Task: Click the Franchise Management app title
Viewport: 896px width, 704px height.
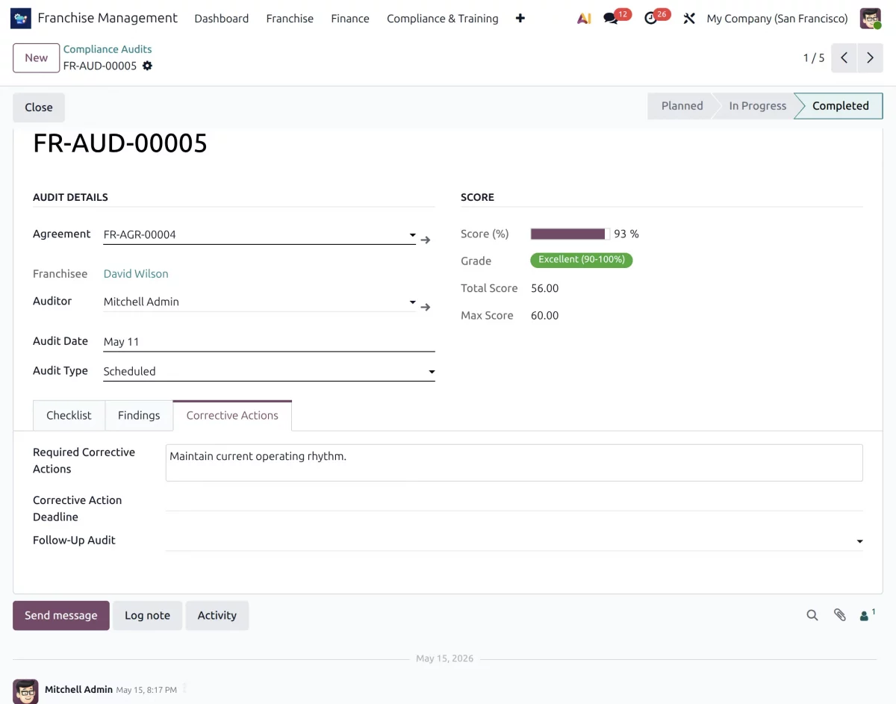Action: 108,18
